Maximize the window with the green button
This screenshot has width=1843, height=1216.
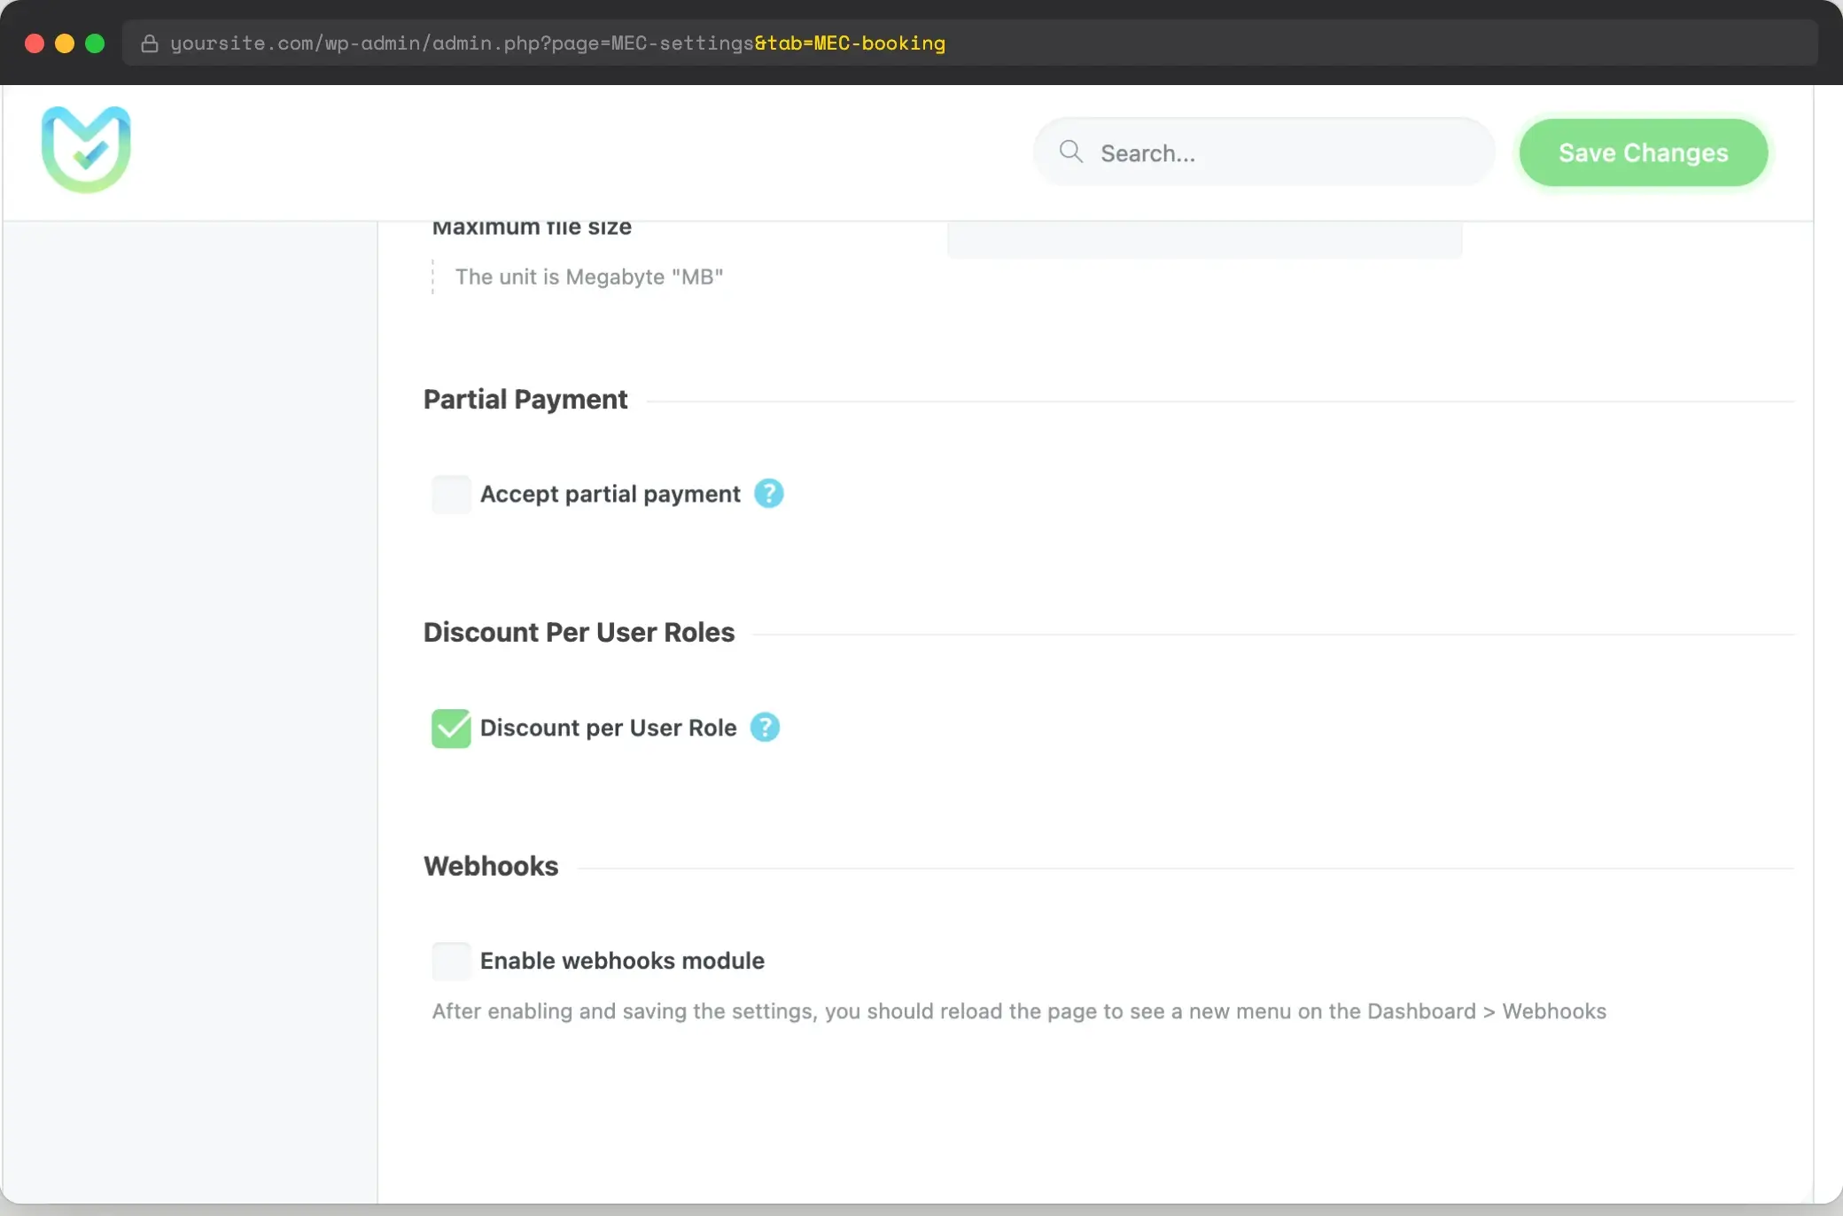pyautogui.click(x=95, y=43)
